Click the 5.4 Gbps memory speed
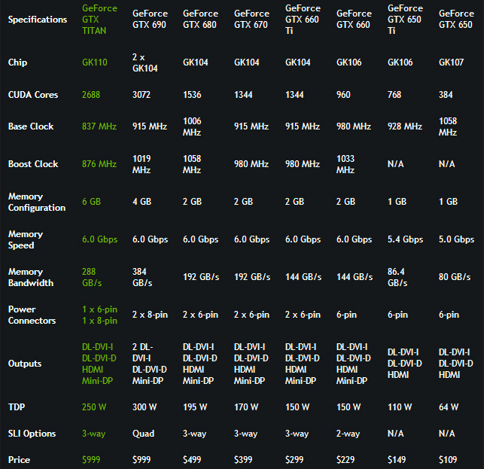Image resolution: width=484 pixels, height=469 pixels. [405, 239]
